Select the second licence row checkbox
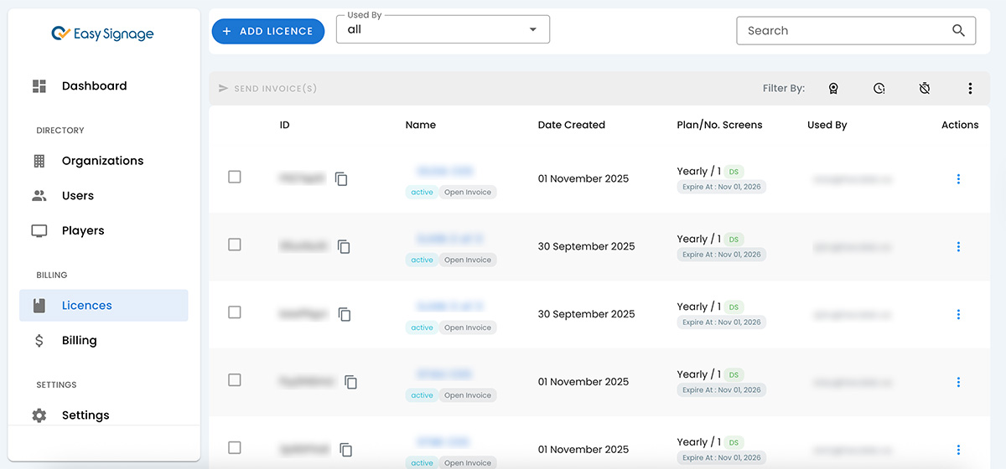 tap(235, 245)
